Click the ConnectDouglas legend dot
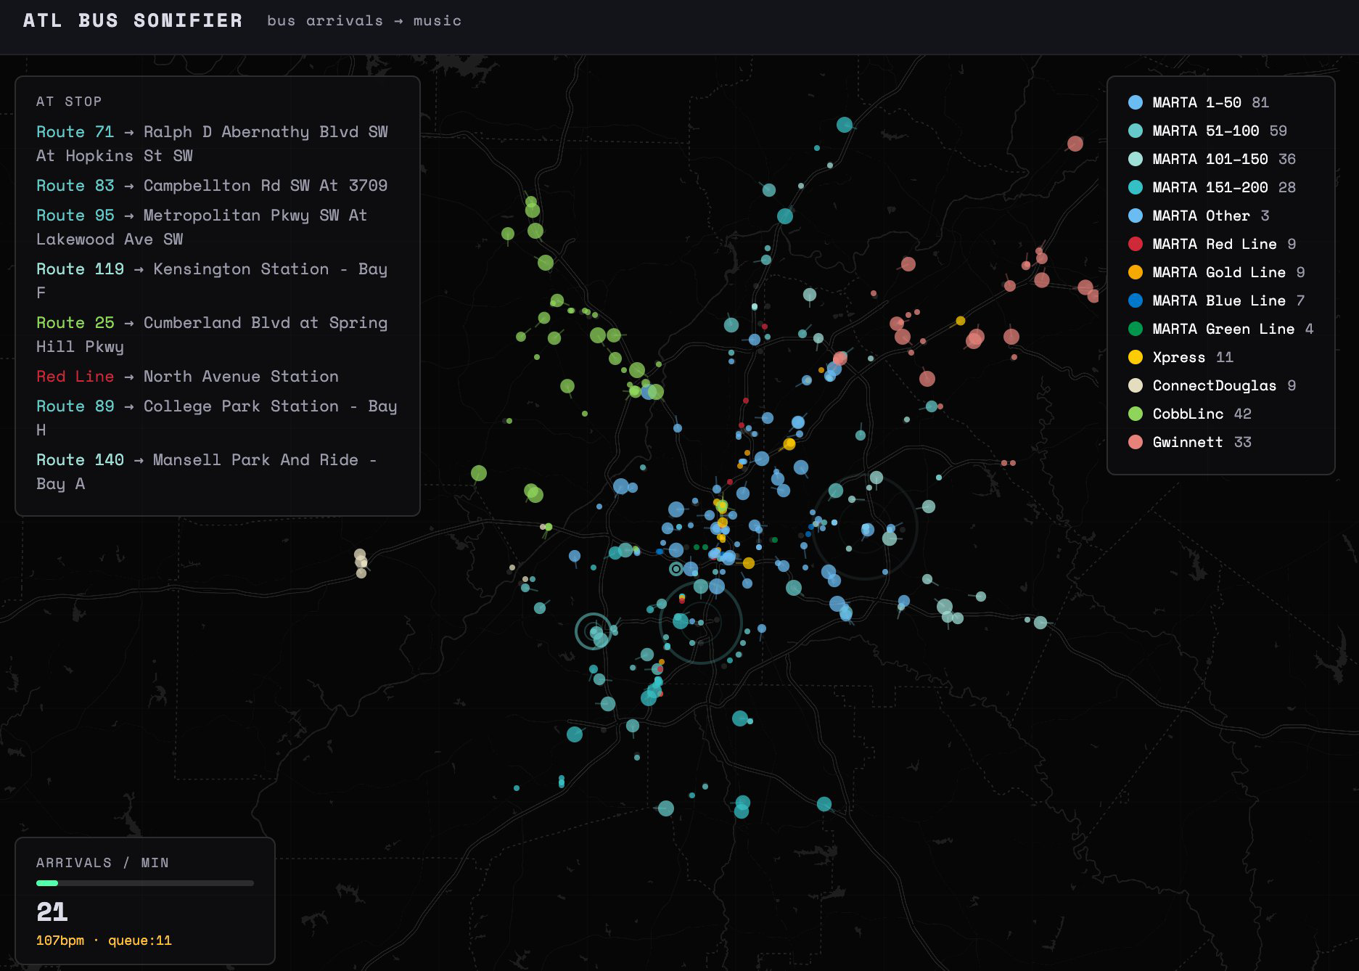The width and height of the screenshot is (1359, 971). coord(1136,385)
